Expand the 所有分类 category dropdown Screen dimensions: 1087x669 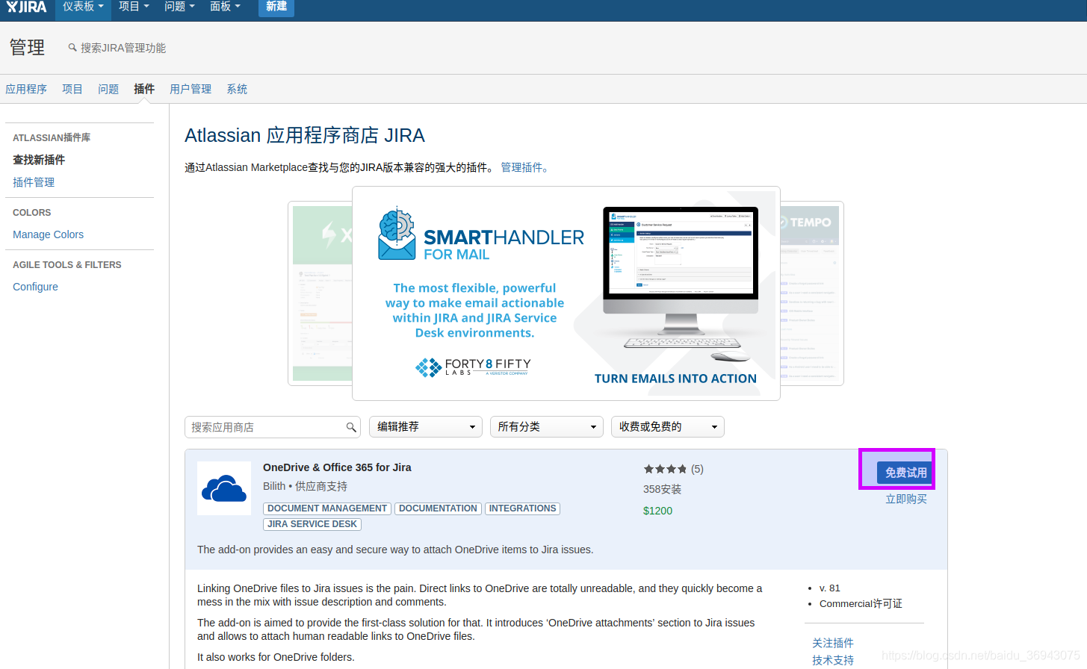547,426
